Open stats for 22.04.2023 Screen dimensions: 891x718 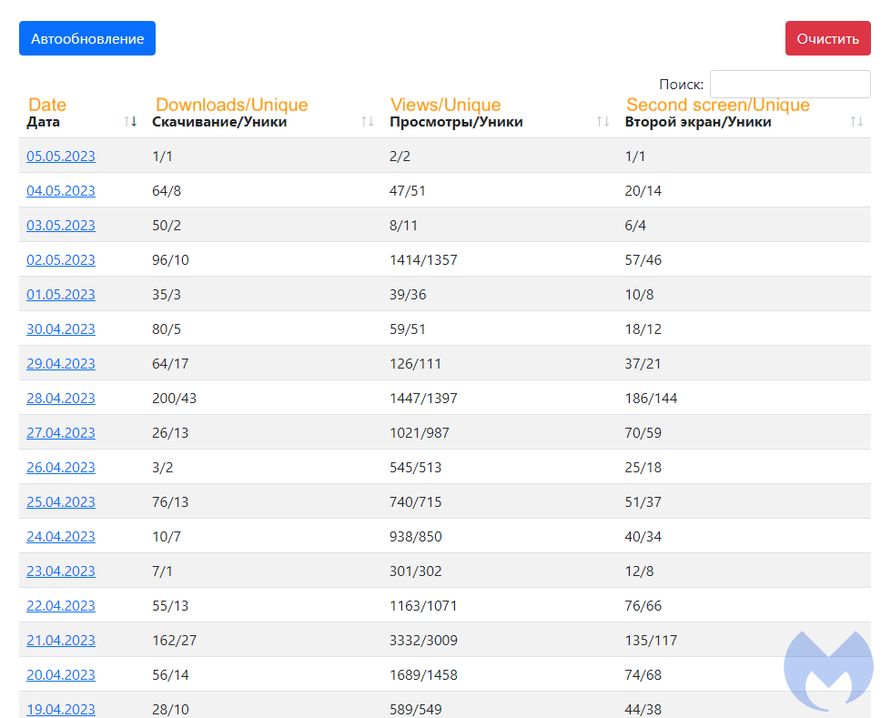(61, 606)
